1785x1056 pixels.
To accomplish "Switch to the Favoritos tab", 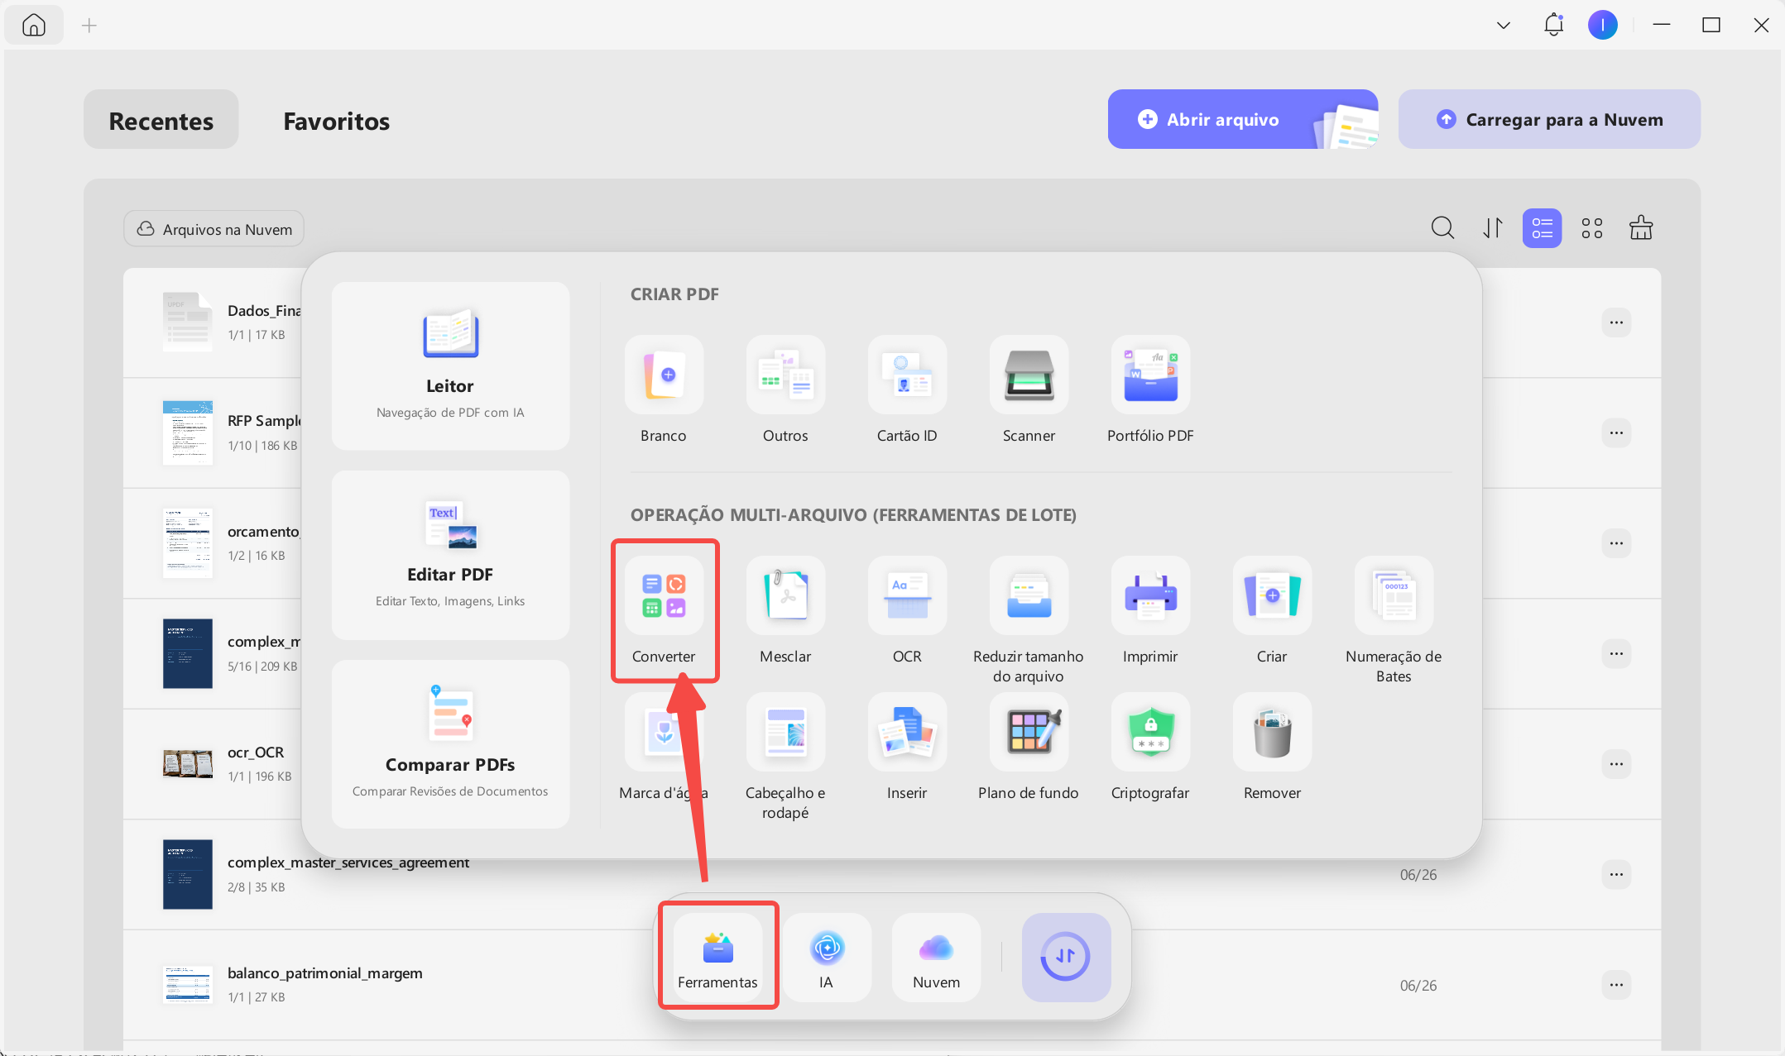I will [x=336, y=121].
